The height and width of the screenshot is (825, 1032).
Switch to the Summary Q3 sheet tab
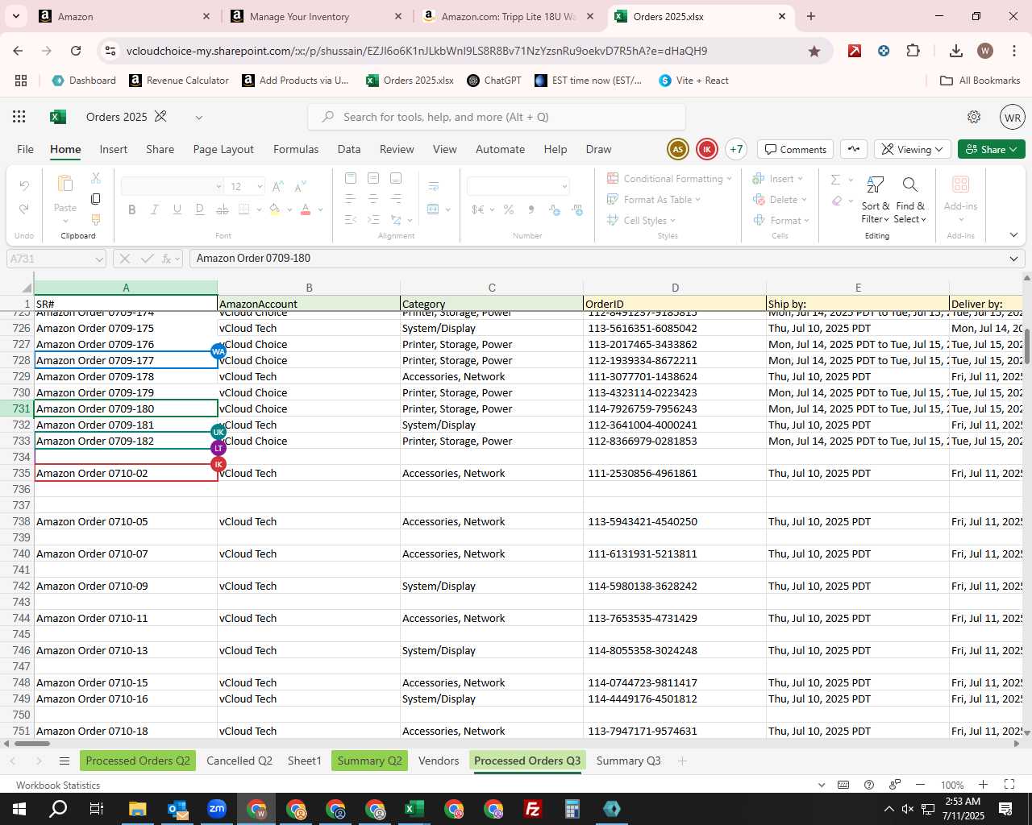(628, 761)
